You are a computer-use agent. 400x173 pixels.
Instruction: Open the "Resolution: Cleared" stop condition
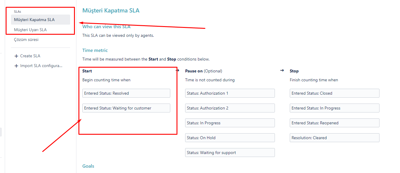point(334,137)
